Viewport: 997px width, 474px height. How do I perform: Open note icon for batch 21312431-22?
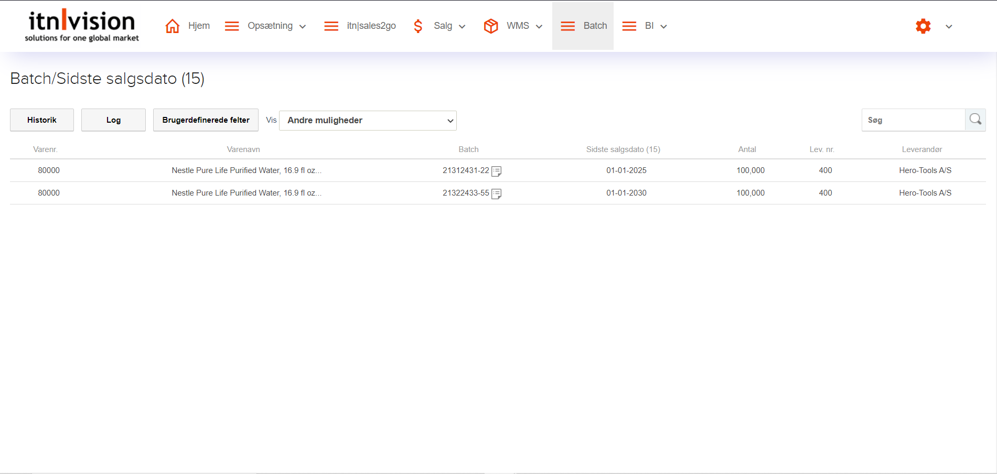click(497, 171)
